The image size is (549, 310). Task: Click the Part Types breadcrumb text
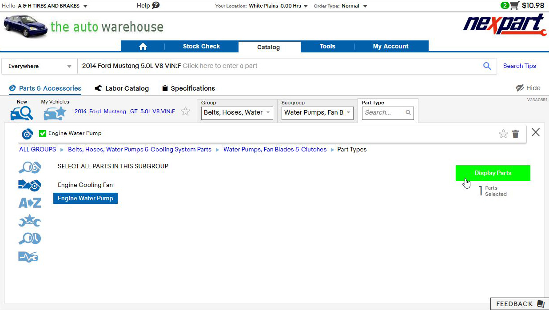(x=352, y=149)
